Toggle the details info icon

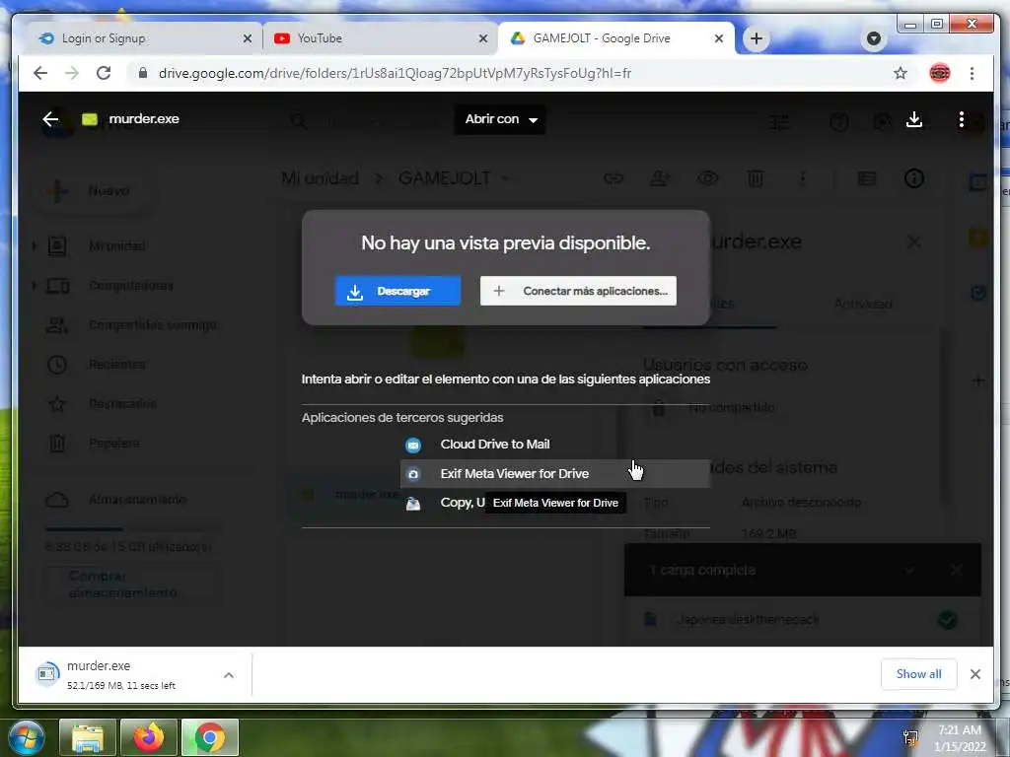[914, 178]
